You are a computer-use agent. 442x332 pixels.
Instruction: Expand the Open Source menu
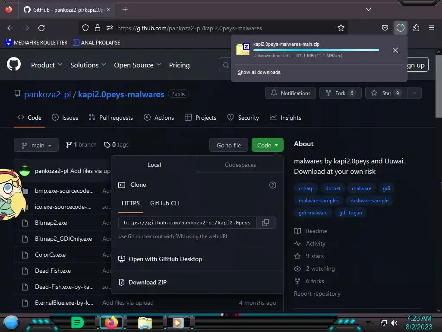(138, 65)
